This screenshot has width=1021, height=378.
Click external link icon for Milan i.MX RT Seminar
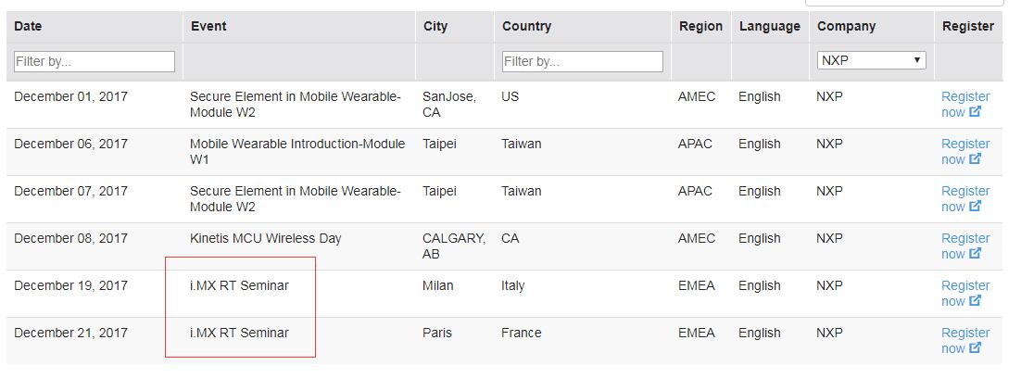[x=975, y=300]
